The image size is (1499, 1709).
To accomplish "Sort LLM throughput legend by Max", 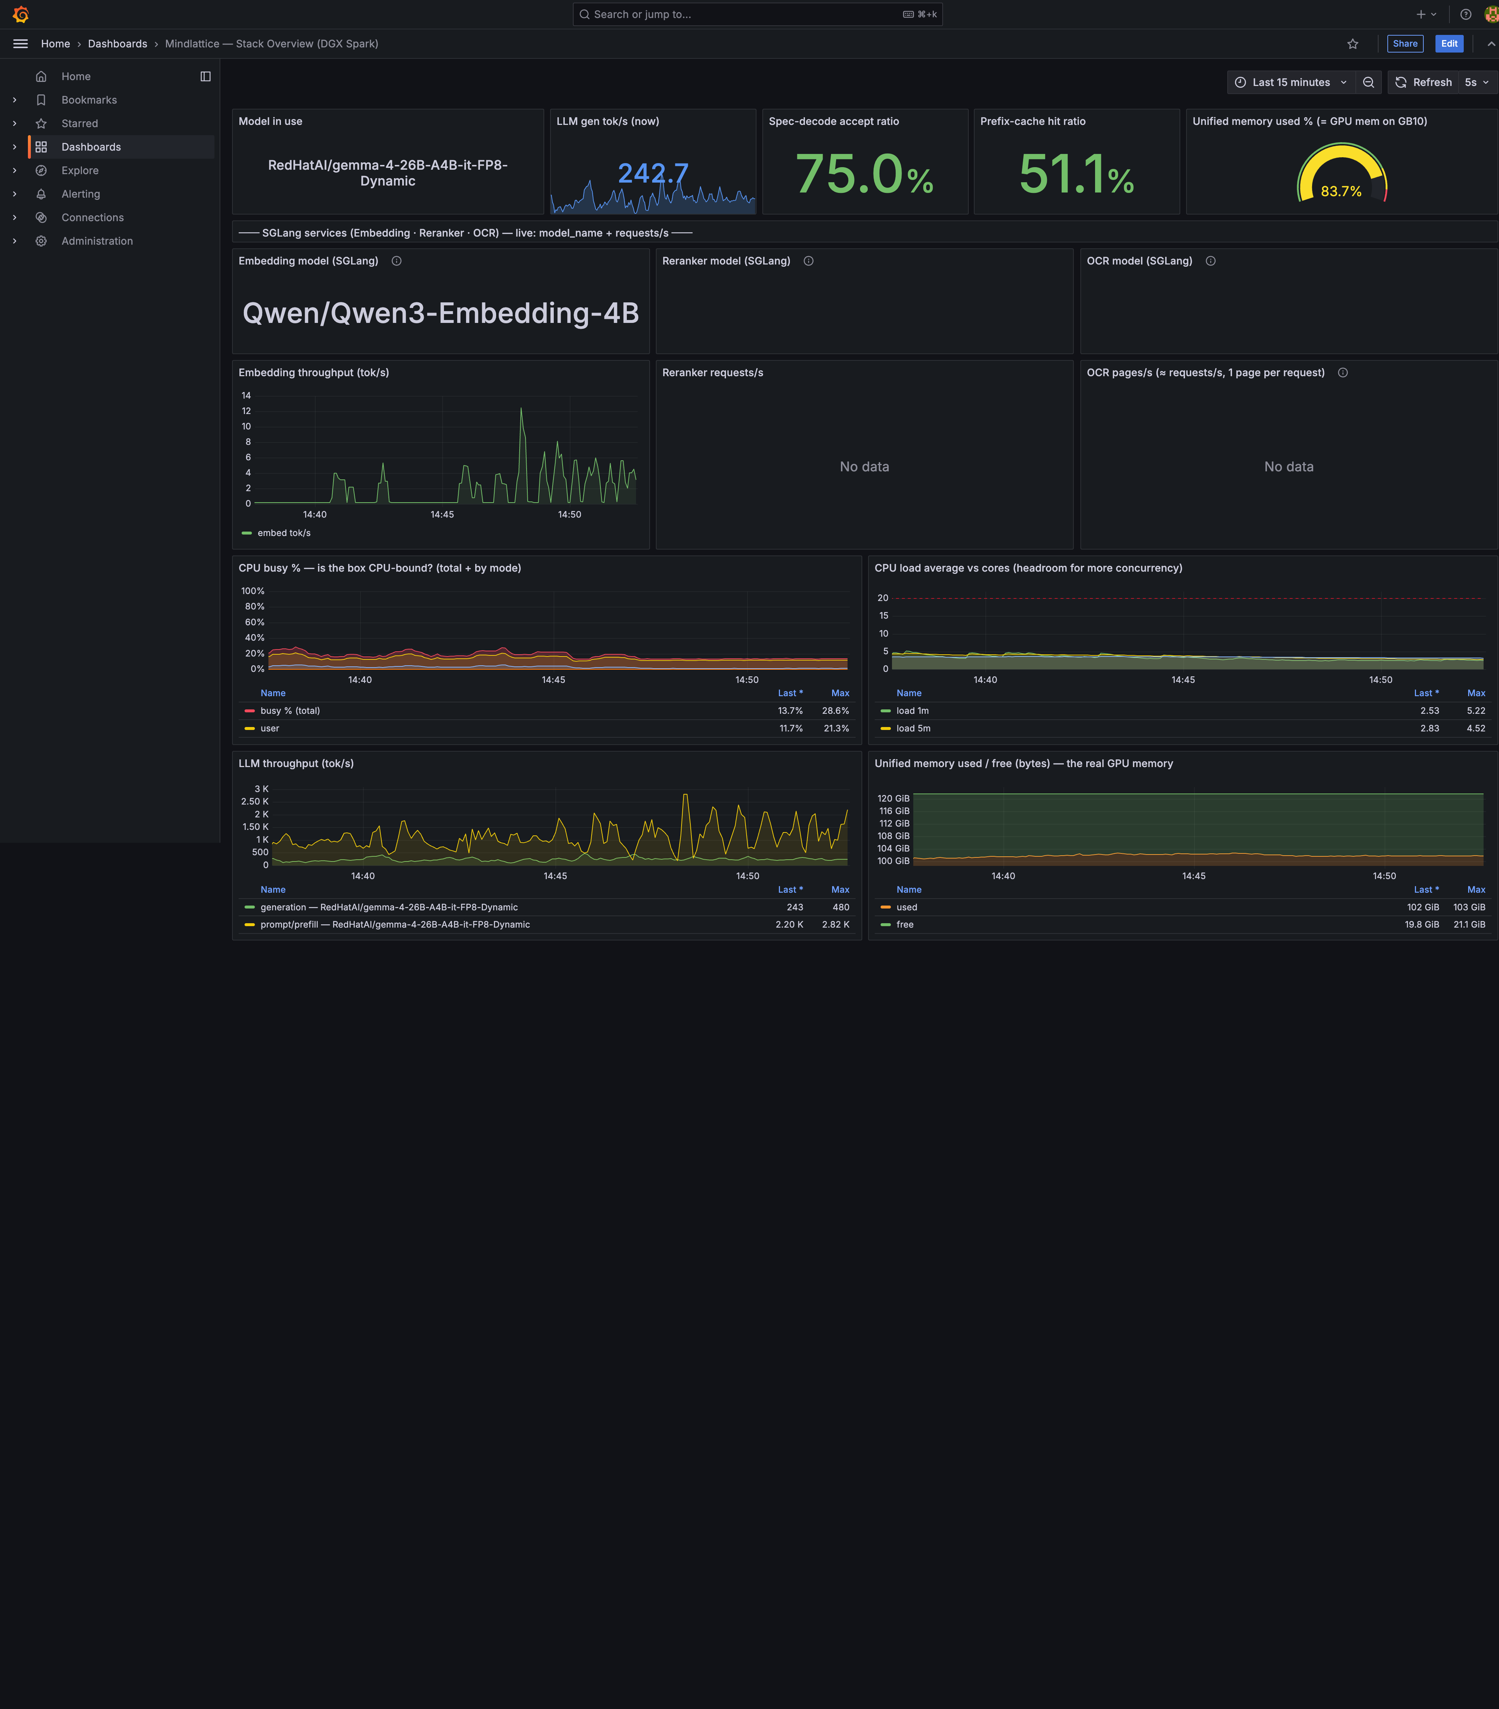I will pyautogui.click(x=840, y=890).
